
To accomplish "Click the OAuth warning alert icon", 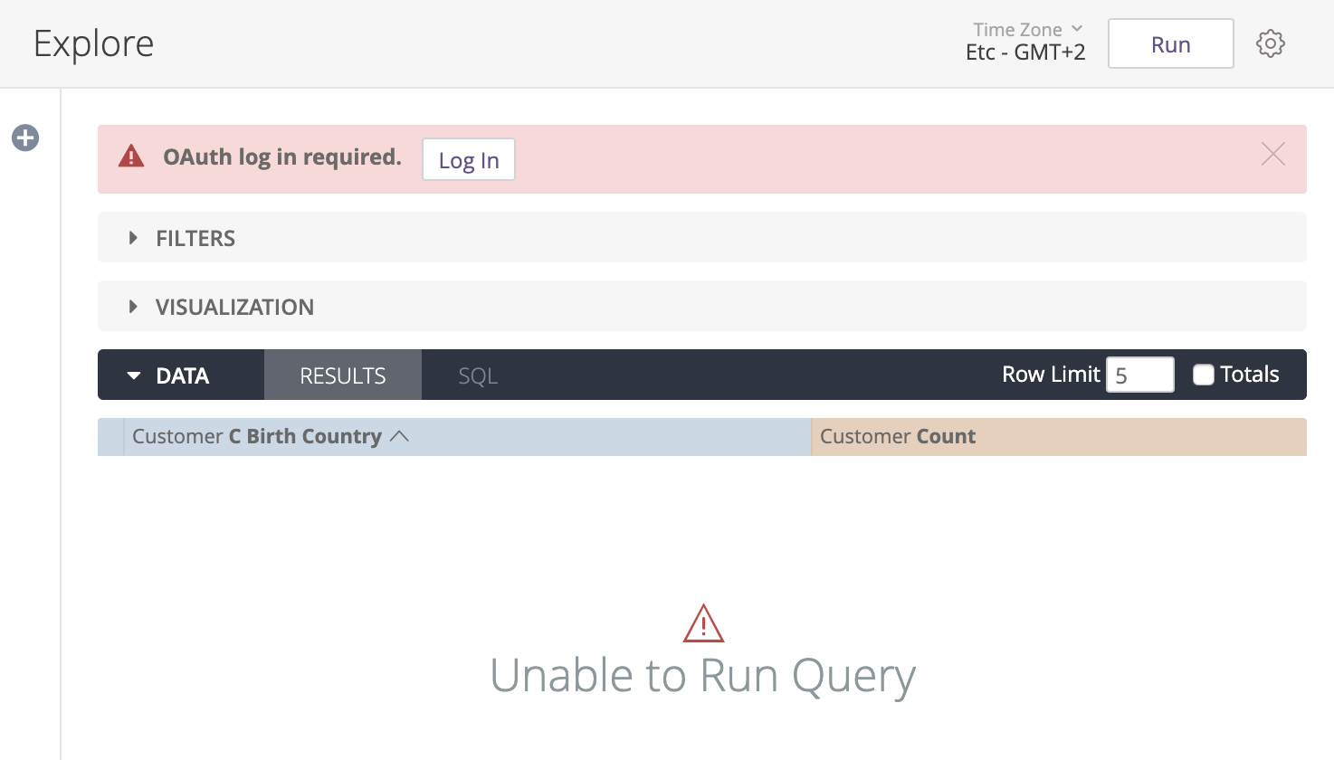I will click(131, 156).
